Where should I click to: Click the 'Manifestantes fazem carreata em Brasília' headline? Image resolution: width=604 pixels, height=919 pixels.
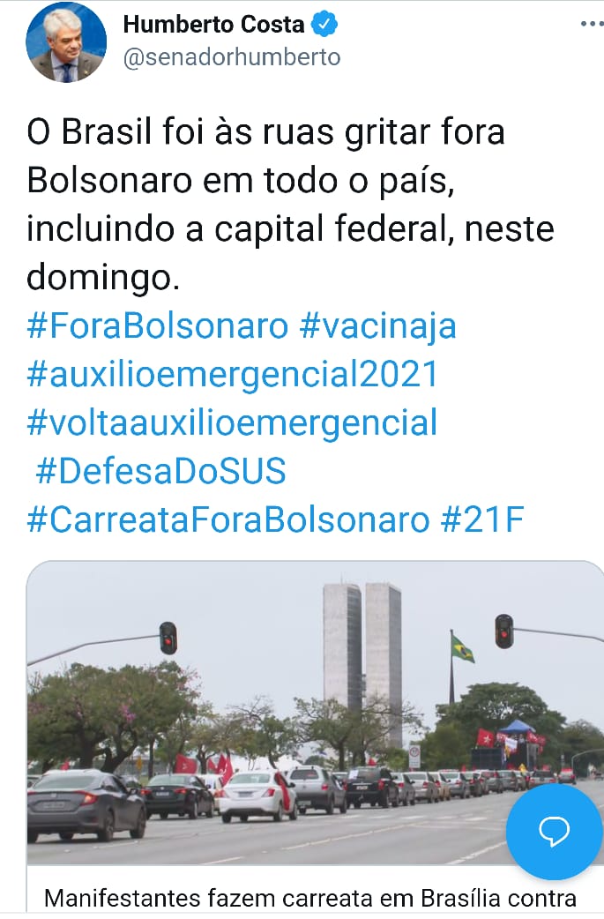pos(310,898)
